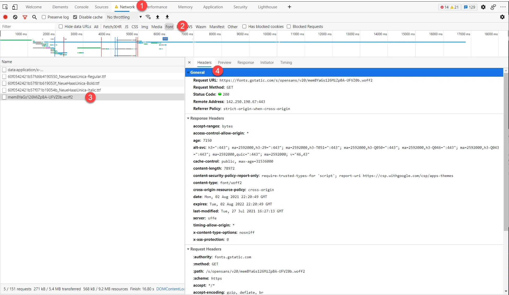
Task: Click the headers pane vertical scrollbar
Action: 506,151
